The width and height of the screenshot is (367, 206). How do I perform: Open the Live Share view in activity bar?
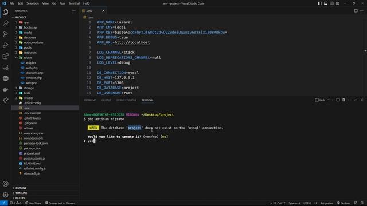click(5, 101)
